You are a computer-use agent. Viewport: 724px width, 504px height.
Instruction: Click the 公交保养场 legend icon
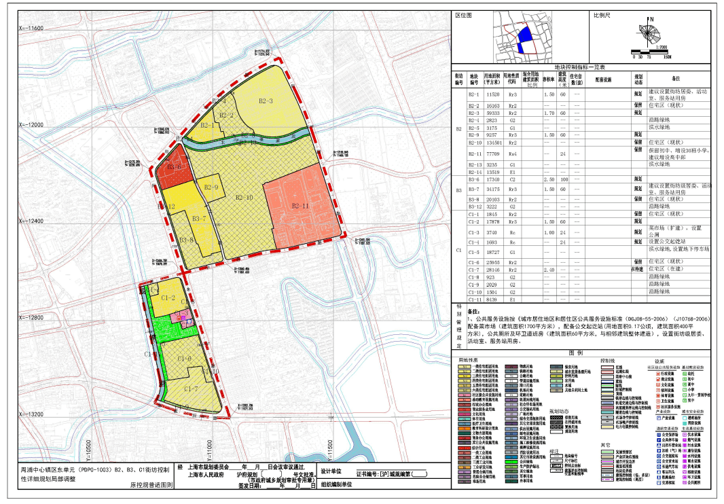tap(659, 435)
